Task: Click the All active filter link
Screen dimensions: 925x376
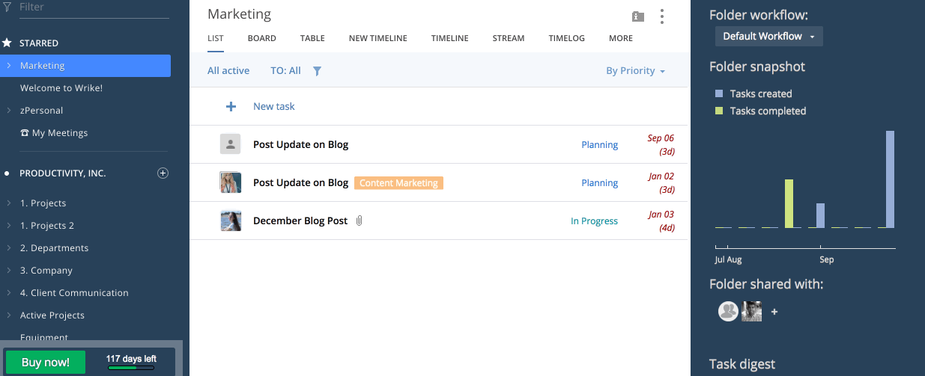Action: (x=228, y=71)
